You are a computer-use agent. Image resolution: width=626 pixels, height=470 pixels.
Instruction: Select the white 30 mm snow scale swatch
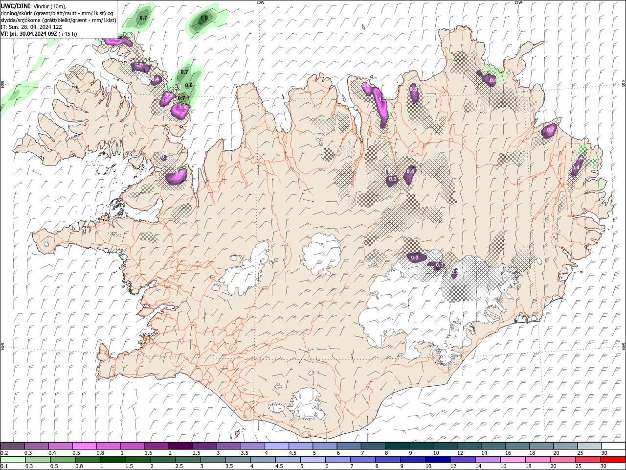[614, 446]
